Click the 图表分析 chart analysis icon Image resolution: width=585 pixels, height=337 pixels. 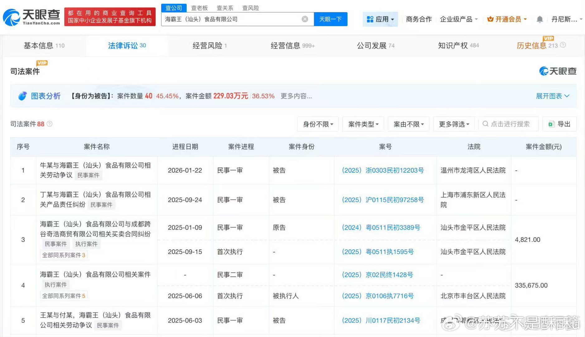tap(22, 96)
